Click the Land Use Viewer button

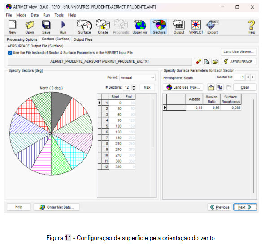pyautogui.click(x=239, y=52)
